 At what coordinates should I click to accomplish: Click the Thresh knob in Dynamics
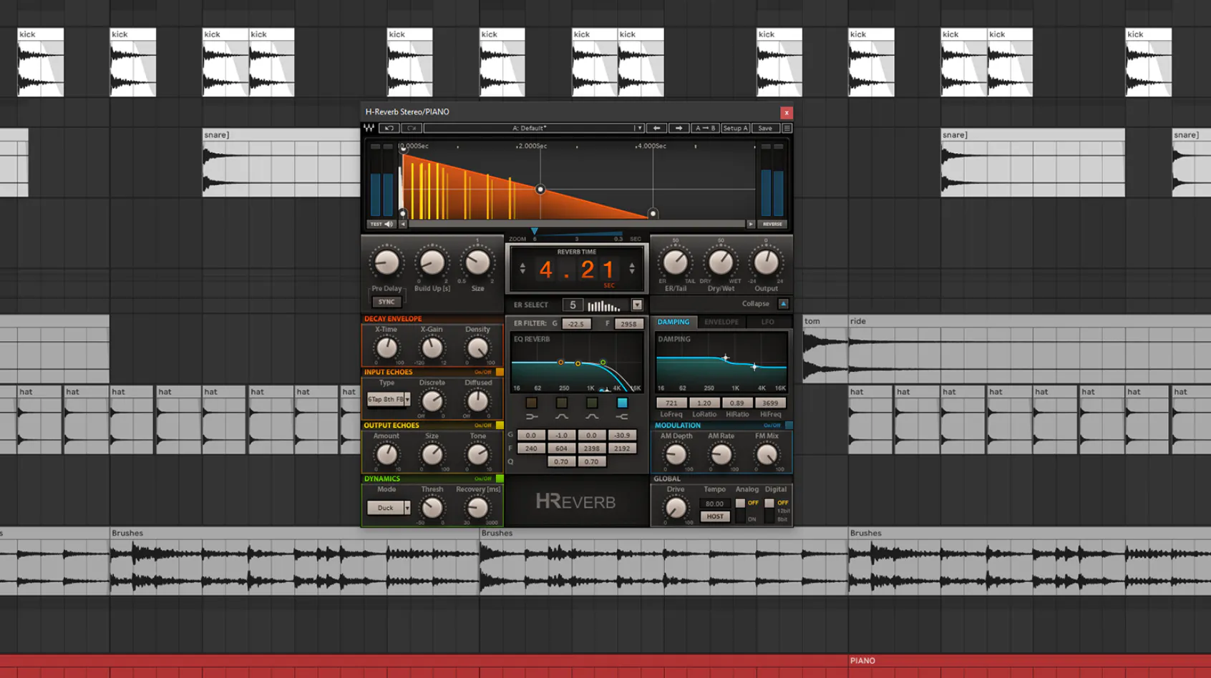(432, 508)
